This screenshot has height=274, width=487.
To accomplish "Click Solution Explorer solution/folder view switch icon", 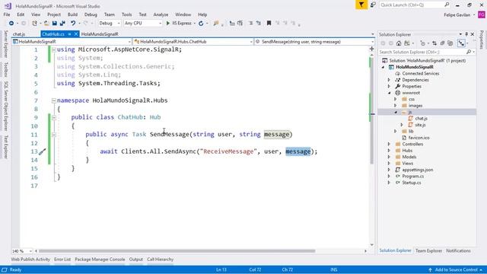I will point(407,43).
